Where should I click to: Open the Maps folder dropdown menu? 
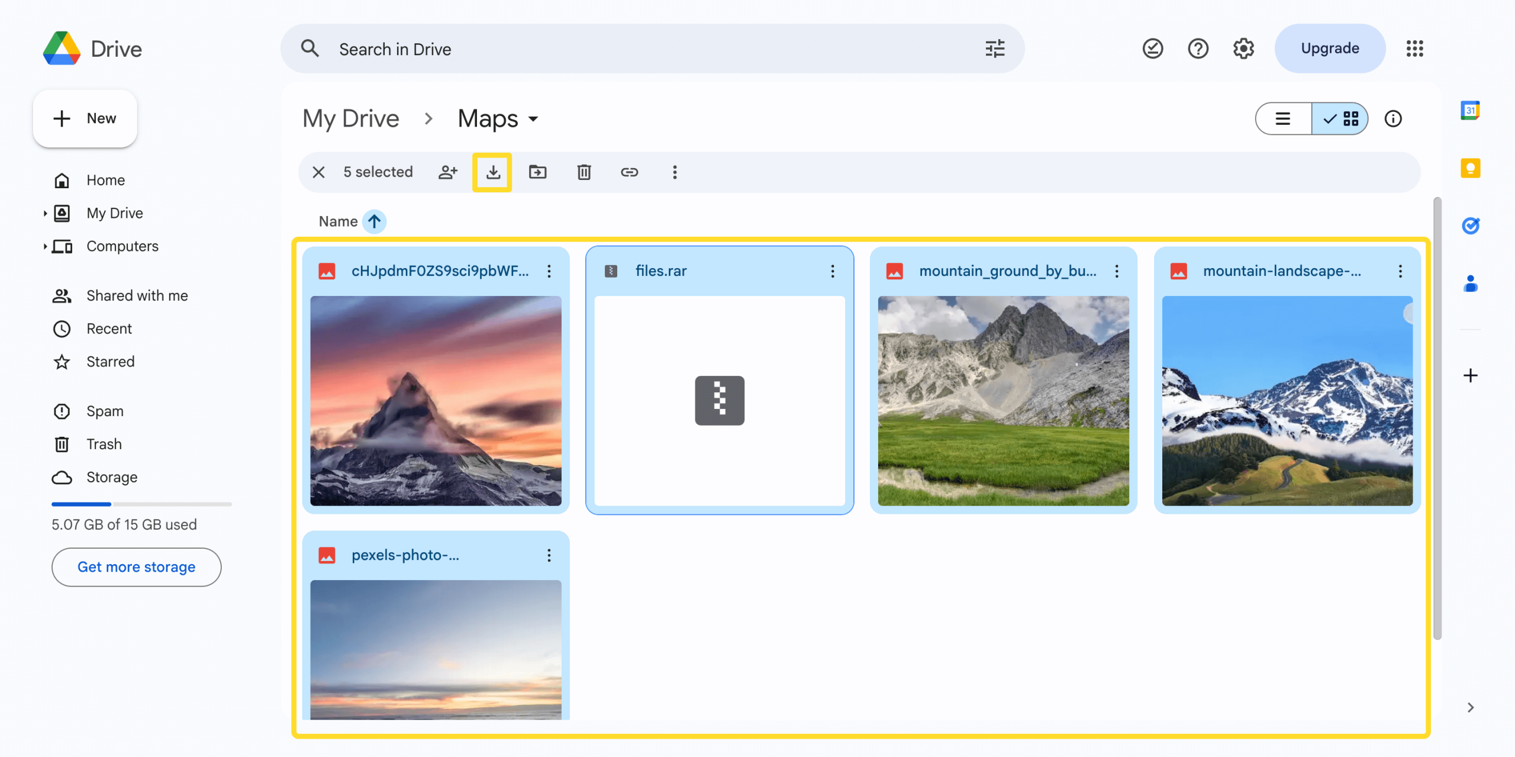(x=533, y=119)
